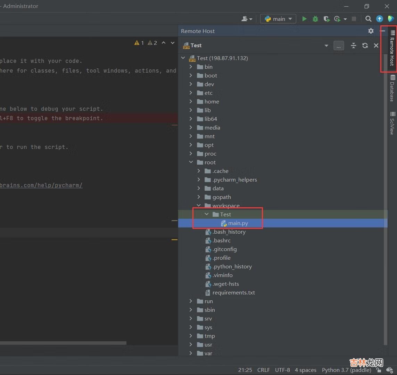Start debugging with the bug icon
This screenshot has height=375, width=397.
click(x=315, y=19)
